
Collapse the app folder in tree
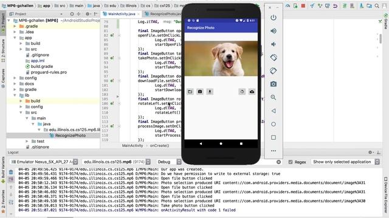tap(15, 38)
